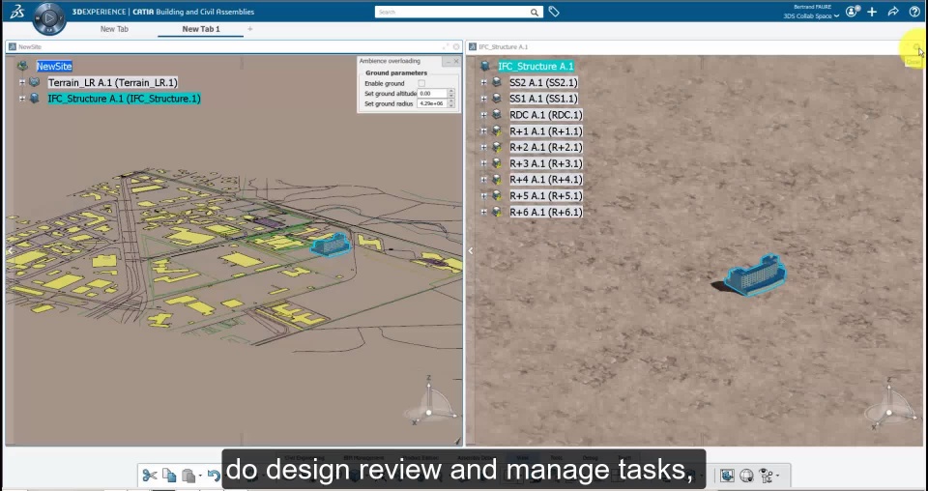Open the 3DS logo menu in header
The width and height of the screenshot is (928, 491).
click(x=16, y=12)
